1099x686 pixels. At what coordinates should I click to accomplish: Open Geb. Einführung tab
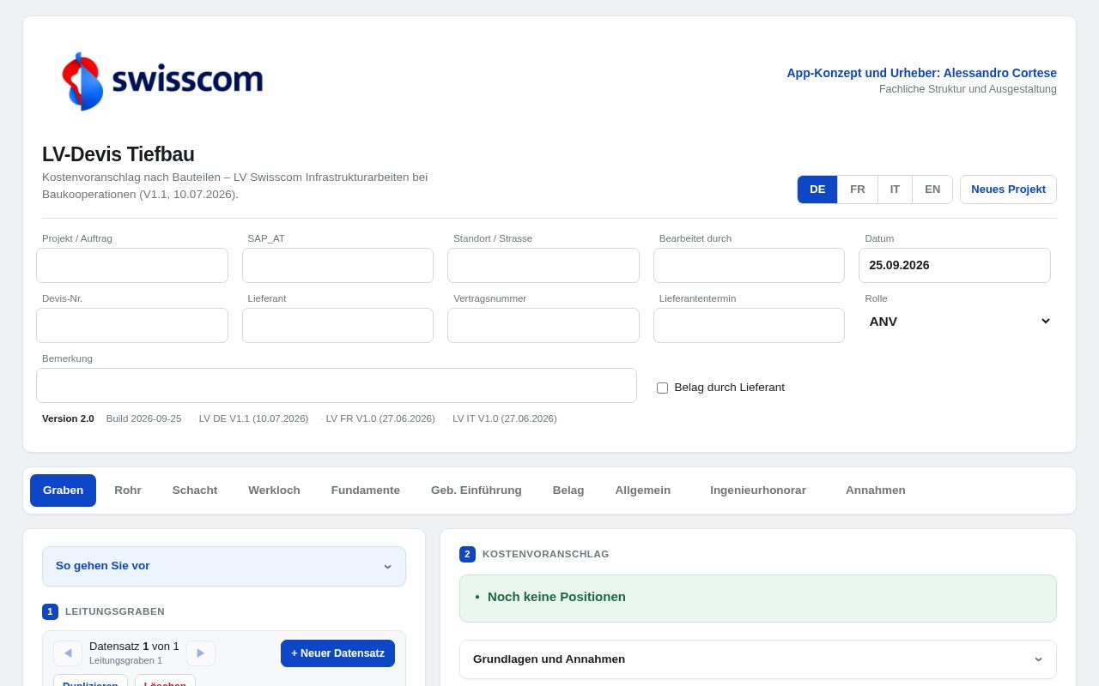477,490
